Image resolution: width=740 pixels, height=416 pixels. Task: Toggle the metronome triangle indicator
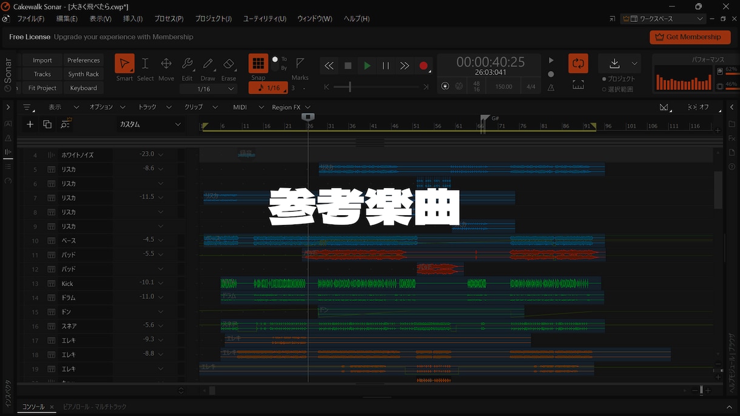coord(551,87)
